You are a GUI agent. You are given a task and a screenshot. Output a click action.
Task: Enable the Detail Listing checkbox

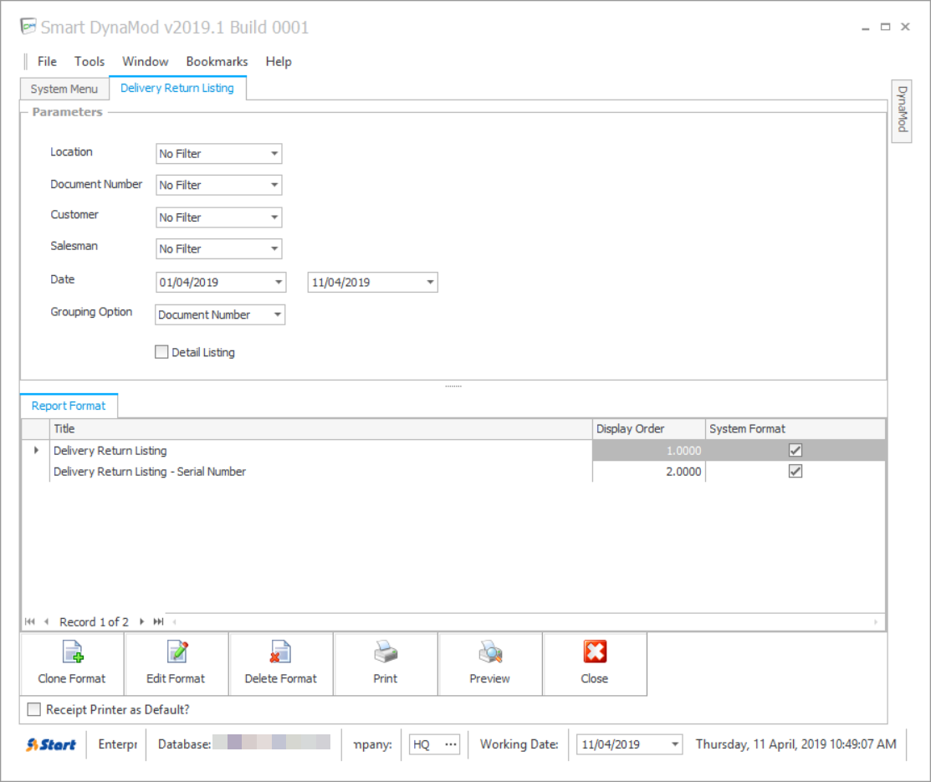pos(161,352)
